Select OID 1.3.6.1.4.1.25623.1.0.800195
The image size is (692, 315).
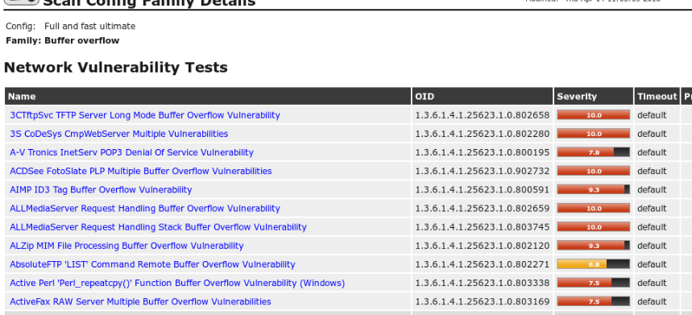tap(483, 152)
